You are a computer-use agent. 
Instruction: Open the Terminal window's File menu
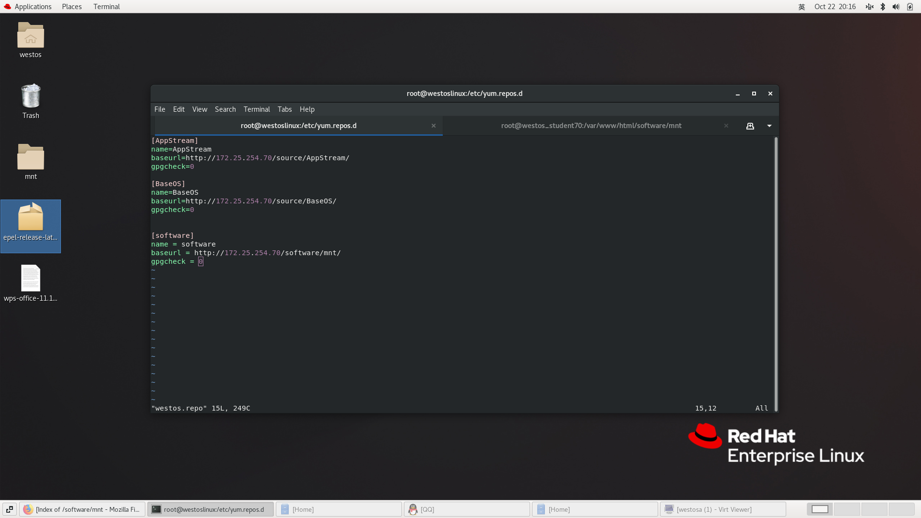(160, 109)
